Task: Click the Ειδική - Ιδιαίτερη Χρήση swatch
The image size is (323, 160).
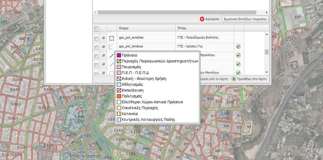Action: click(119, 79)
